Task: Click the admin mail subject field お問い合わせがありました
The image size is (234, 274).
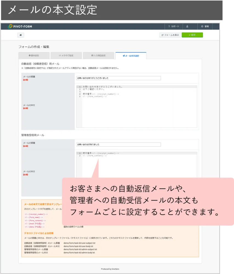Action: (119, 144)
